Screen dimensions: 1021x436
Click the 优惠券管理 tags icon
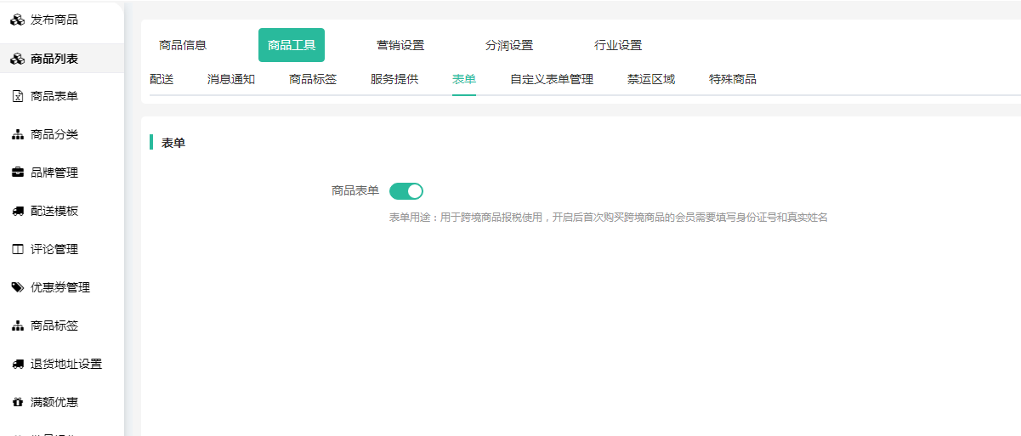point(17,288)
